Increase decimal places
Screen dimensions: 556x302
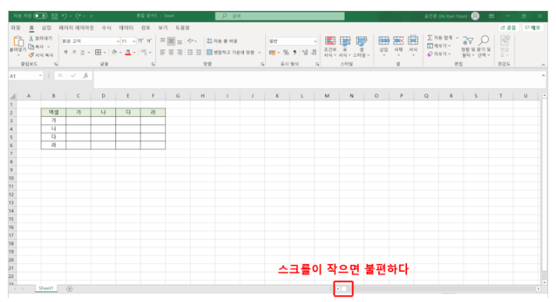pos(305,52)
